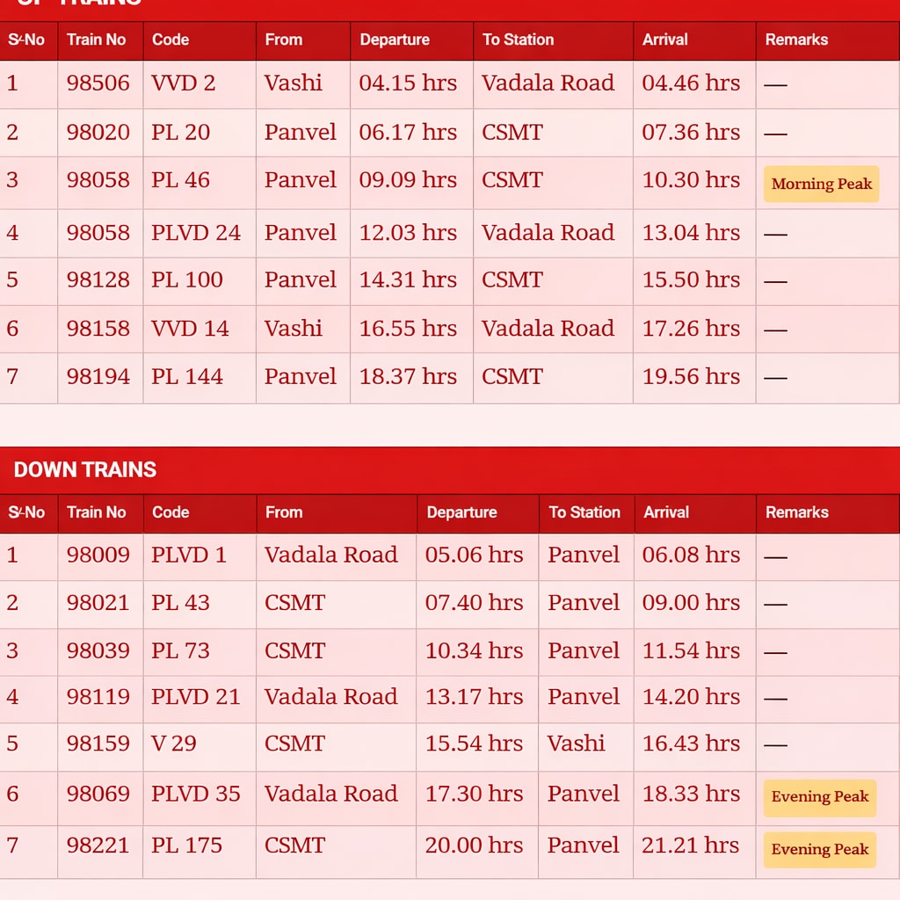The width and height of the screenshot is (900, 900).
Task: Click Evening Peak badge for train 98221
Action: pos(819,849)
